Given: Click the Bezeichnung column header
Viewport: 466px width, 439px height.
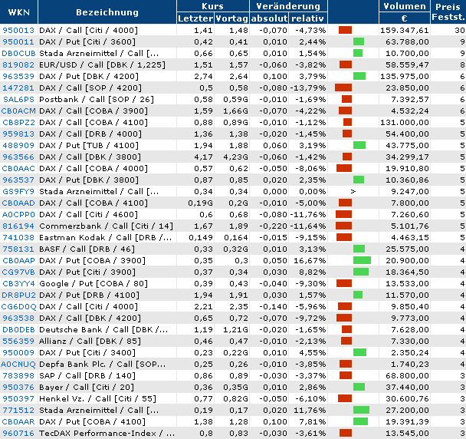Looking at the screenshot, I should (x=107, y=12).
